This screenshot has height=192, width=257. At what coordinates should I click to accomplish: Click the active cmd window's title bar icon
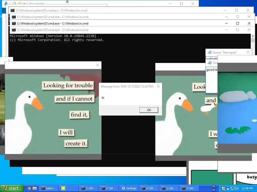point(14,23)
